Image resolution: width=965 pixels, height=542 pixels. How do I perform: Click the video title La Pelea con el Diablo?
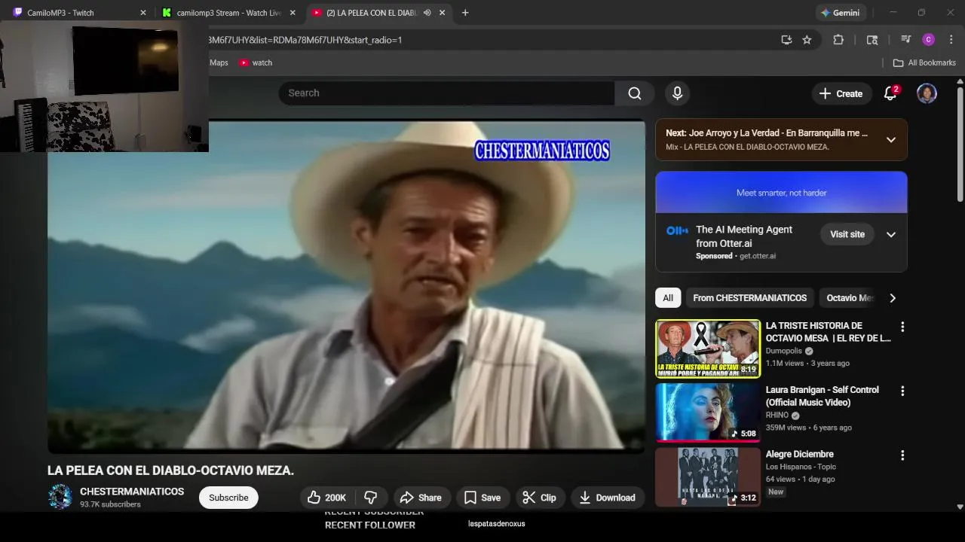click(170, 470)
